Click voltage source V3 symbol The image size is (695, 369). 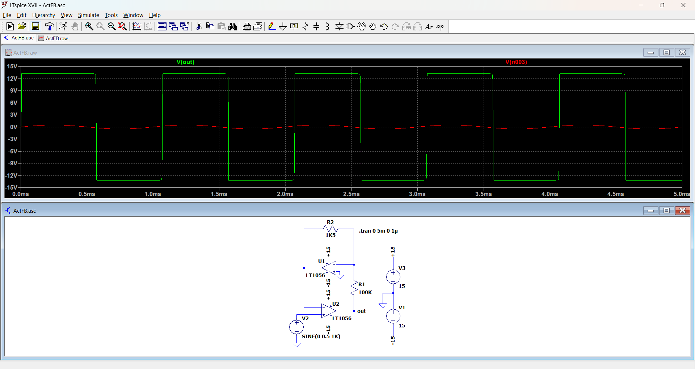pos(393,277)
